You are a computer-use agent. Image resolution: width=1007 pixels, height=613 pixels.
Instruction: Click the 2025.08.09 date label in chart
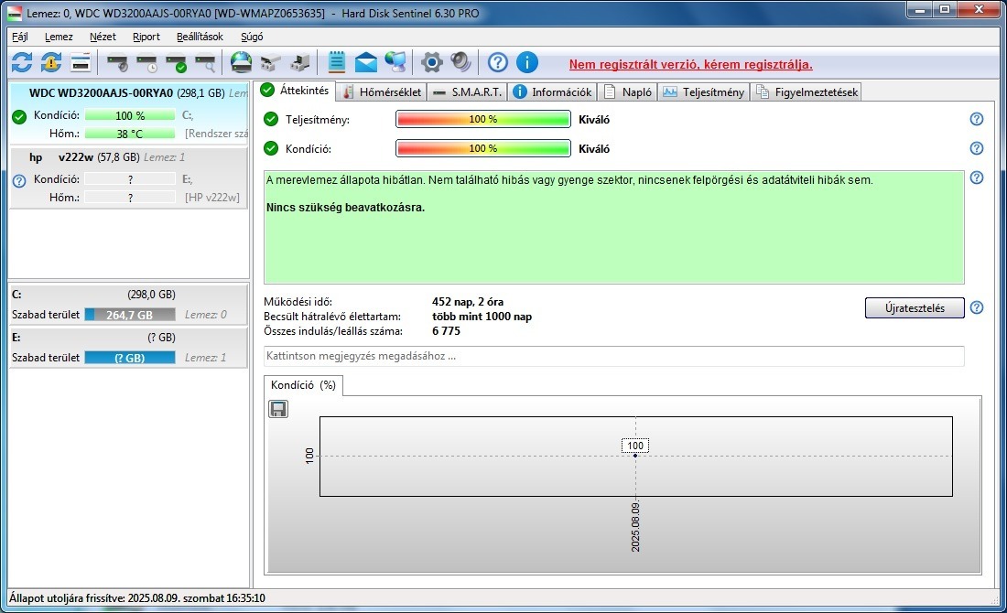635,527
